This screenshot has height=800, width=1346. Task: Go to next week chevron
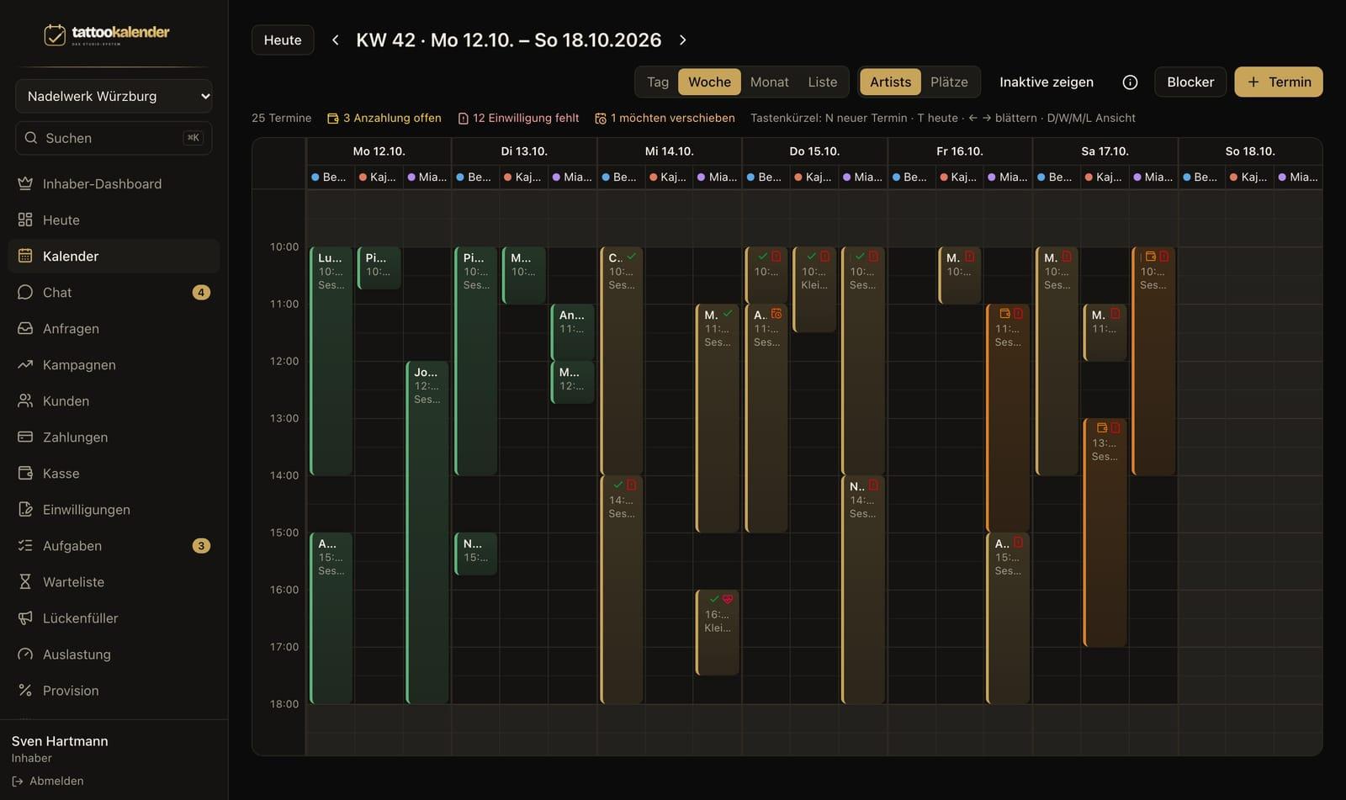[x=682, y=40]
